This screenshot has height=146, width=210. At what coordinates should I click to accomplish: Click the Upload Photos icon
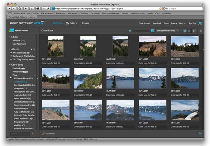(x=11, y=31)
